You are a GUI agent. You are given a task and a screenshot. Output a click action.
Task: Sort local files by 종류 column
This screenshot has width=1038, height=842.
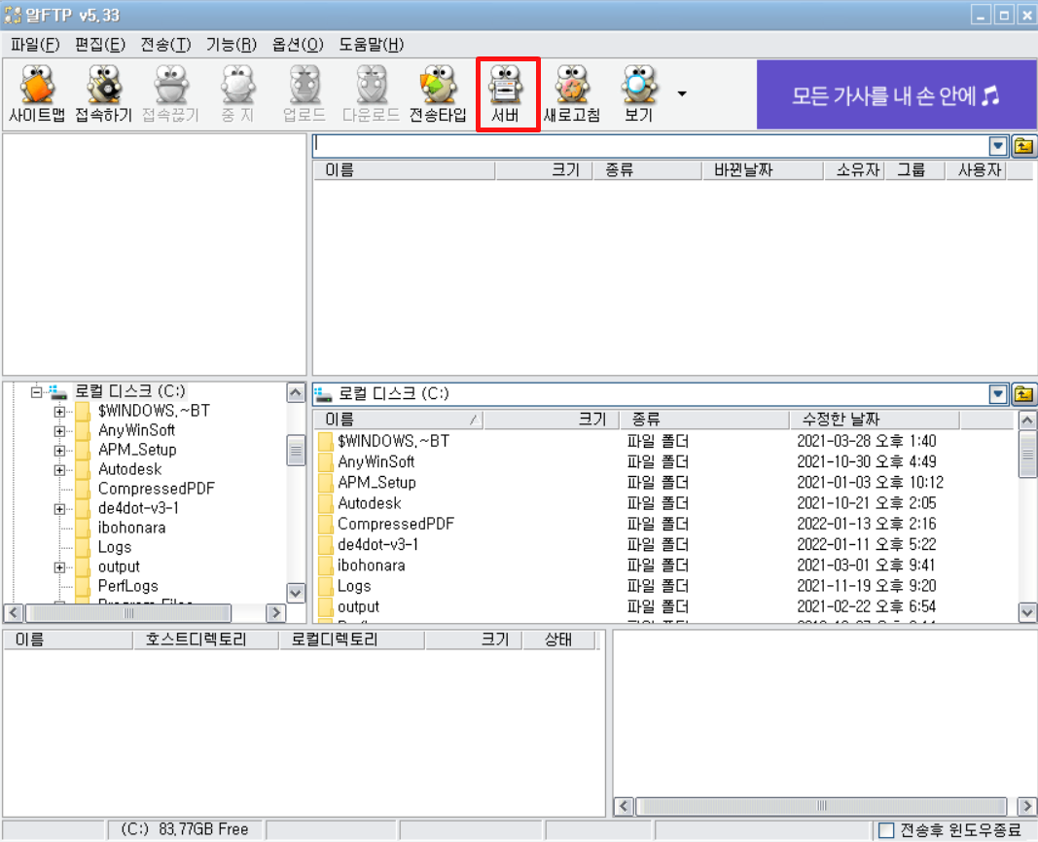704,420
